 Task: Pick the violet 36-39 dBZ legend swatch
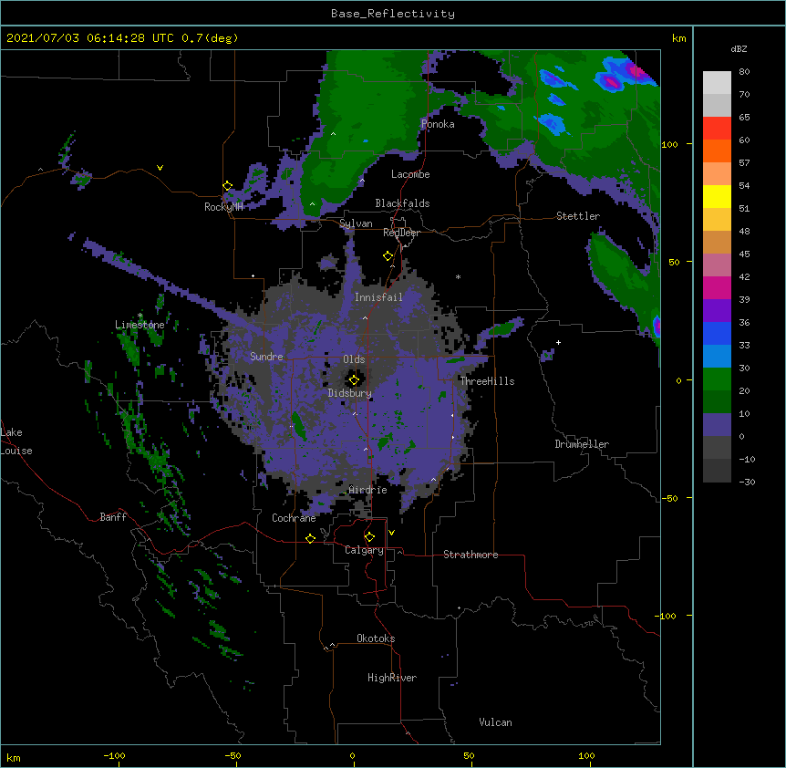coord(717,311)
